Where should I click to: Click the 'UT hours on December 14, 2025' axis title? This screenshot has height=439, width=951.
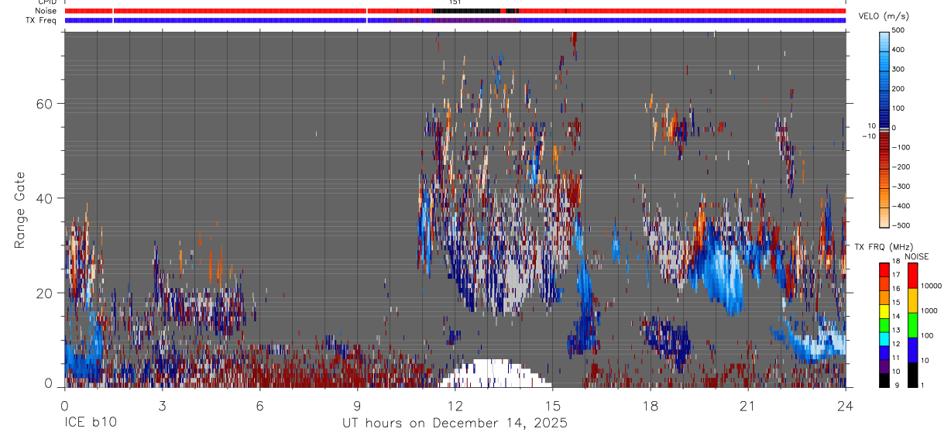(x=455, y=424)
